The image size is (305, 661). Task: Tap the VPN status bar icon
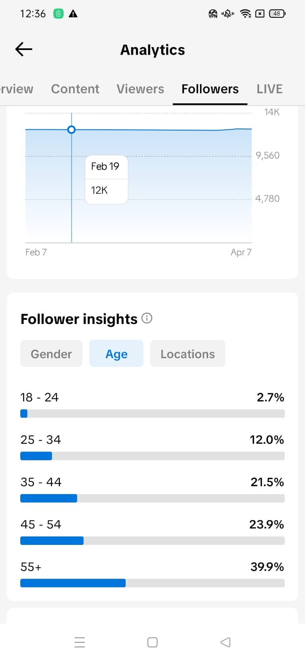click(213, 14)
